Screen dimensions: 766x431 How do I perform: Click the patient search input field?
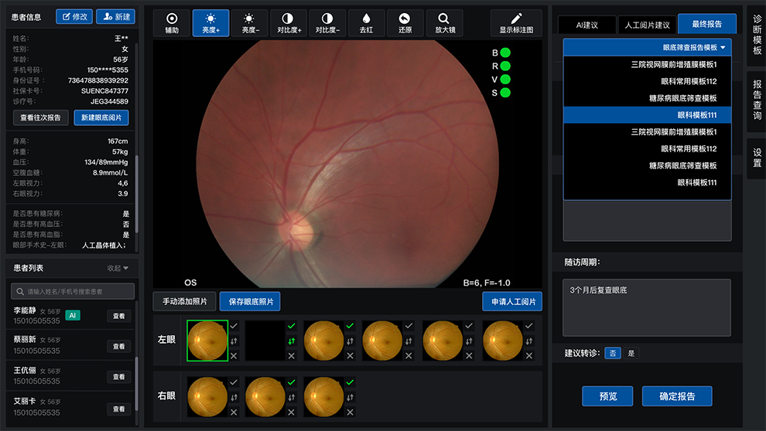click(x=74, y=291)
